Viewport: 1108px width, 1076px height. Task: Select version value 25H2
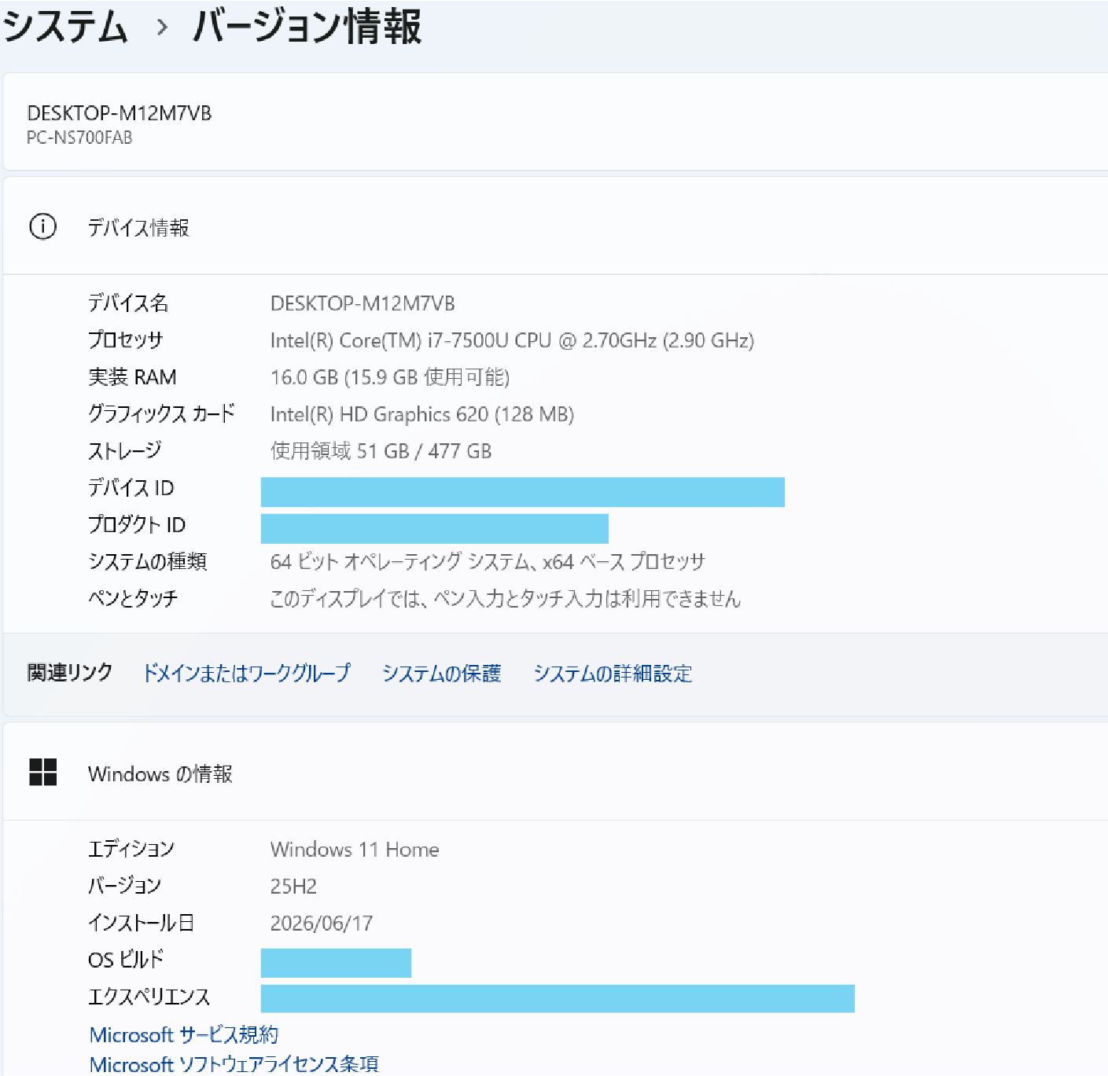pyautogui.click(x=293, y=887)
